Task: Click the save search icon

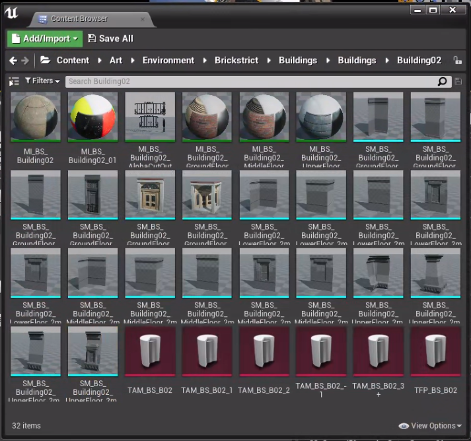Action: tap(458, 81)
